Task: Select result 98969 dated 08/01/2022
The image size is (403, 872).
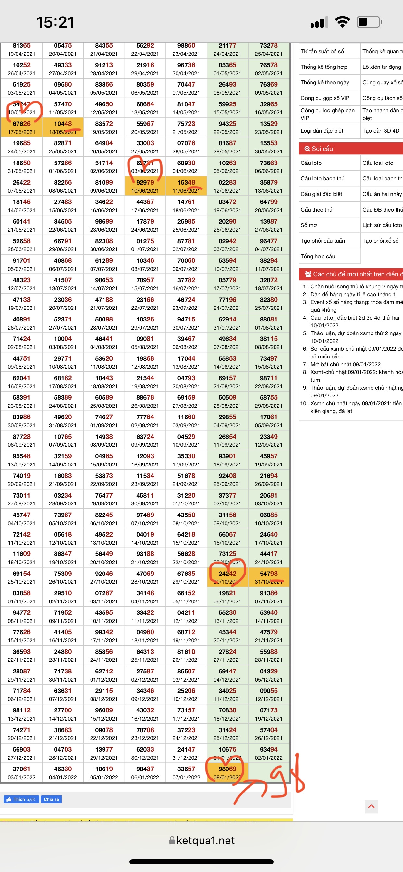Action: coord(227,772)
